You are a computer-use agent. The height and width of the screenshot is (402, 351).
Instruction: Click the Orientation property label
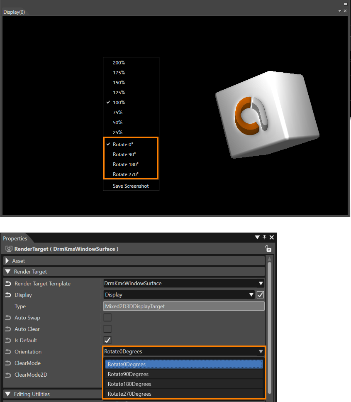point(28,352)
